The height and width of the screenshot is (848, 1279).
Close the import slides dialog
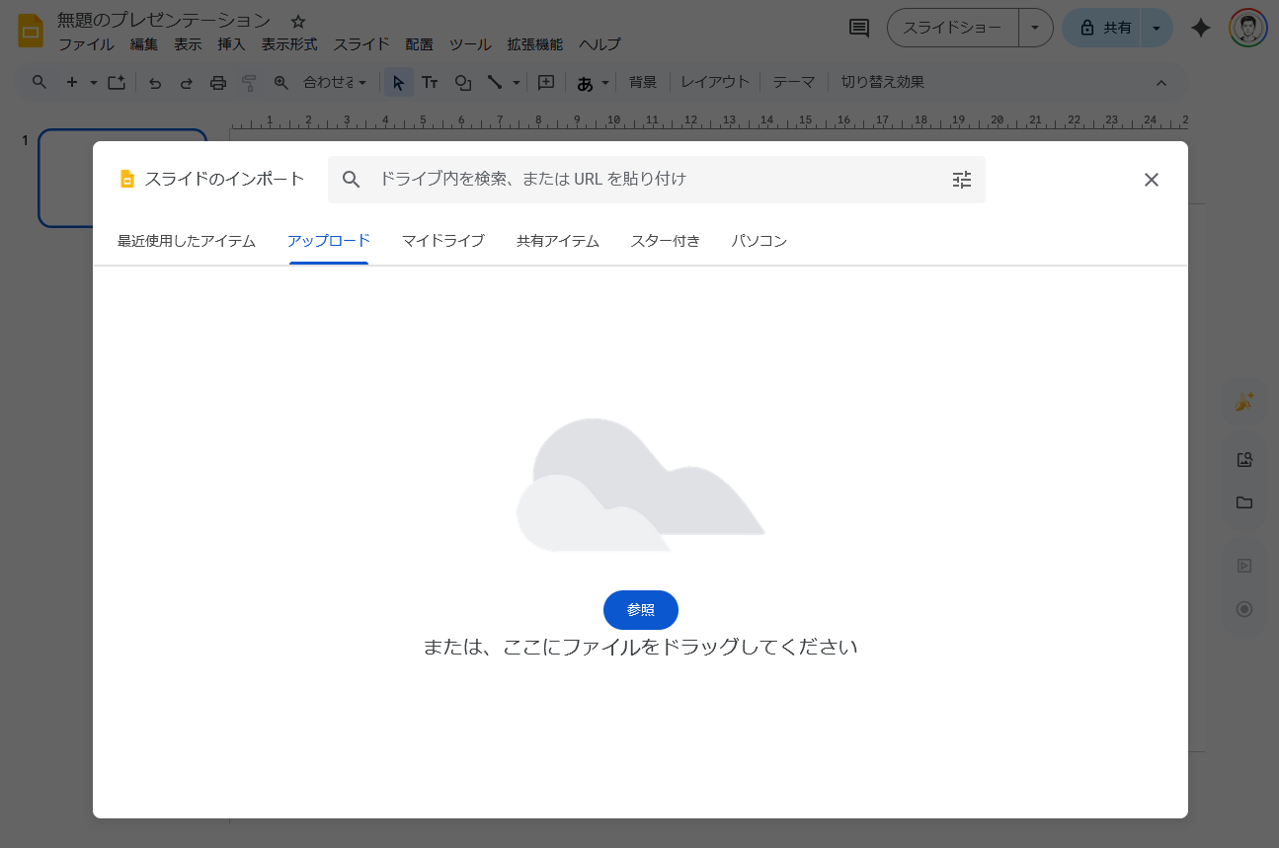[1152, 180]
